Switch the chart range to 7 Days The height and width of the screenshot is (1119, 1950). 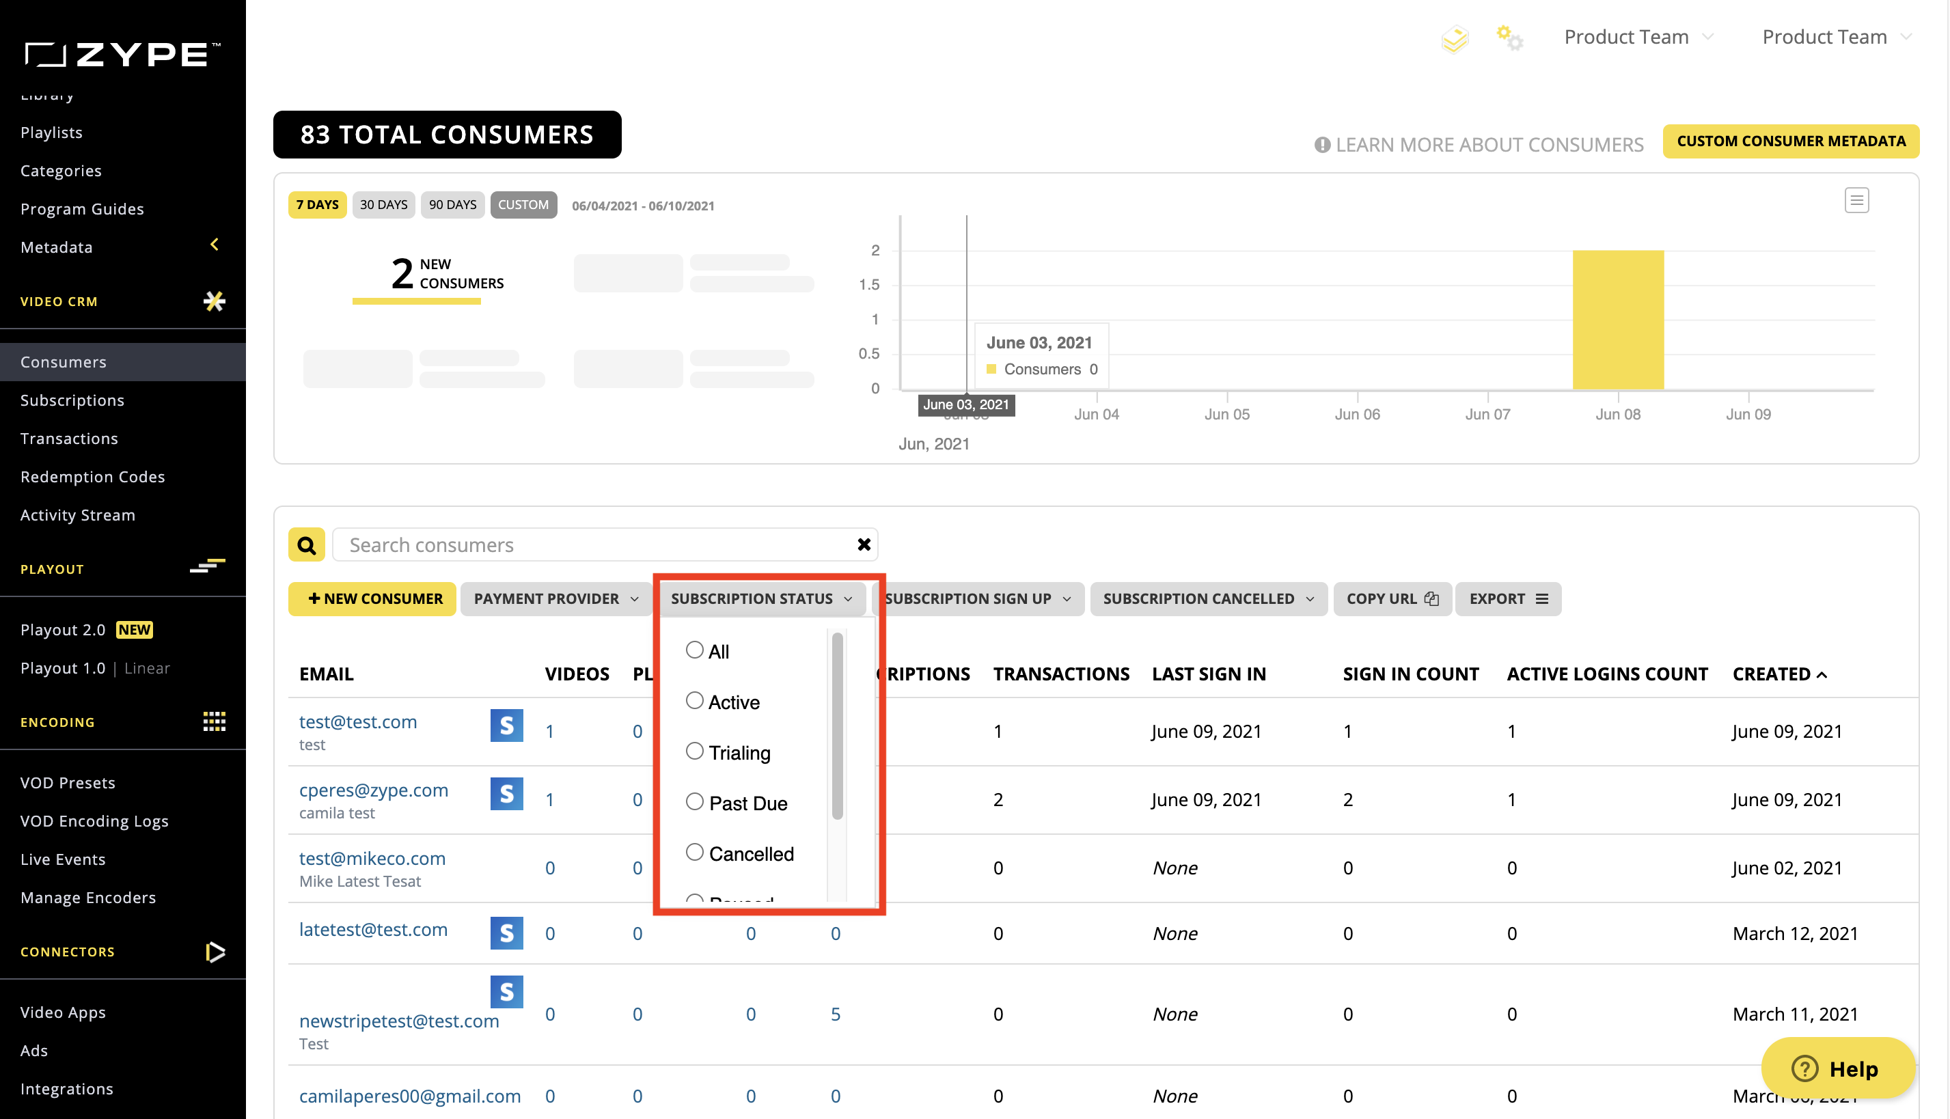(x=318, y=204)
